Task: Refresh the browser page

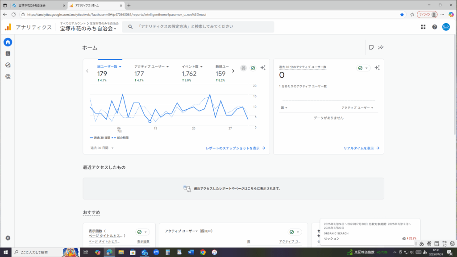Action: click(13, 15)
